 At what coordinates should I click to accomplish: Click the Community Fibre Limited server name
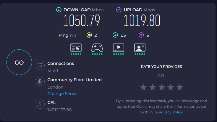[x=75, y=80]
